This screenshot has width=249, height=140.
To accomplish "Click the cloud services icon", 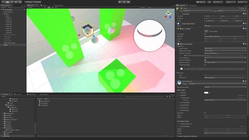I will point(209,2).
